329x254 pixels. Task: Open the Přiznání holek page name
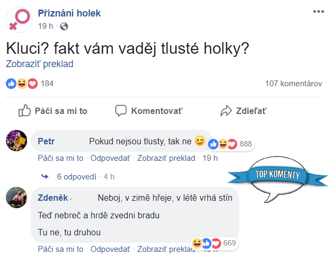point(69,13)
